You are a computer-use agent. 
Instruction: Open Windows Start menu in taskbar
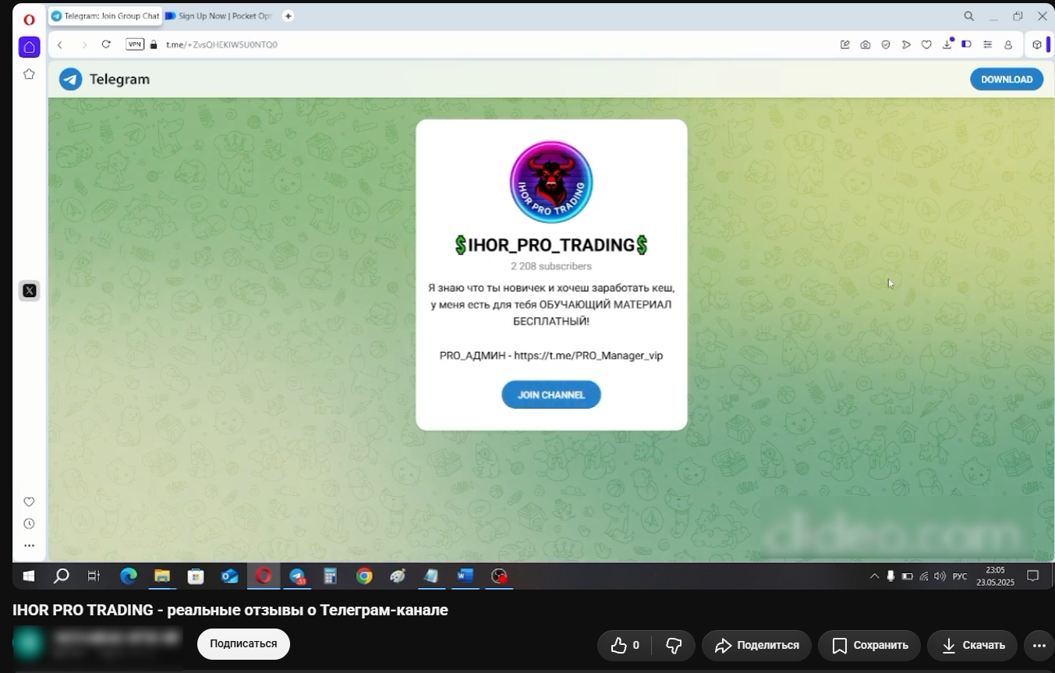click(x=29, y=576)
